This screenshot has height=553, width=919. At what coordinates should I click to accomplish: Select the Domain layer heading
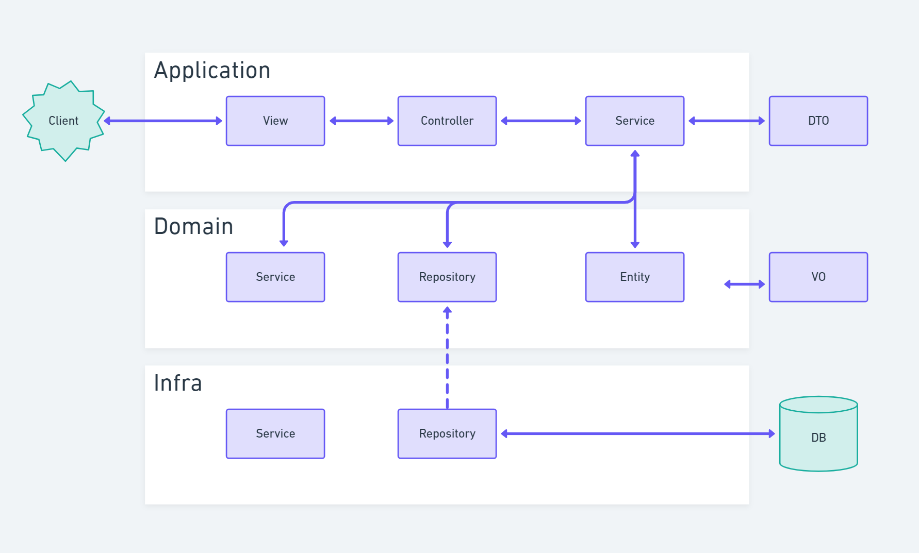coord(194,226)
